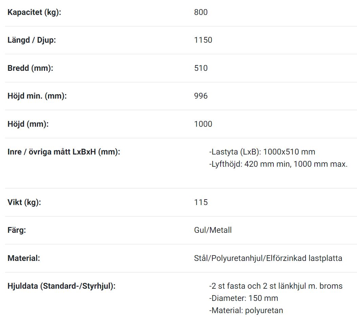Click the Material: polyuretan line
Screen dimensions: 357x328
246,311
